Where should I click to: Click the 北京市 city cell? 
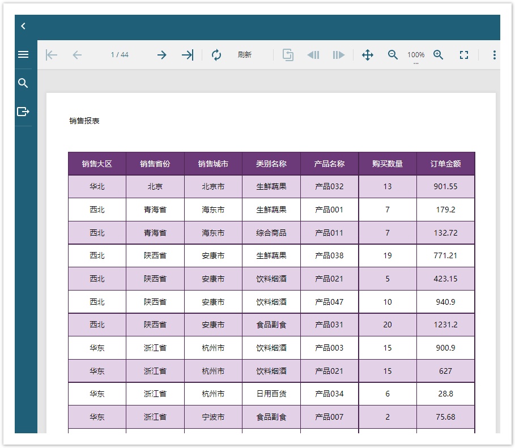[x=213, y=186]
